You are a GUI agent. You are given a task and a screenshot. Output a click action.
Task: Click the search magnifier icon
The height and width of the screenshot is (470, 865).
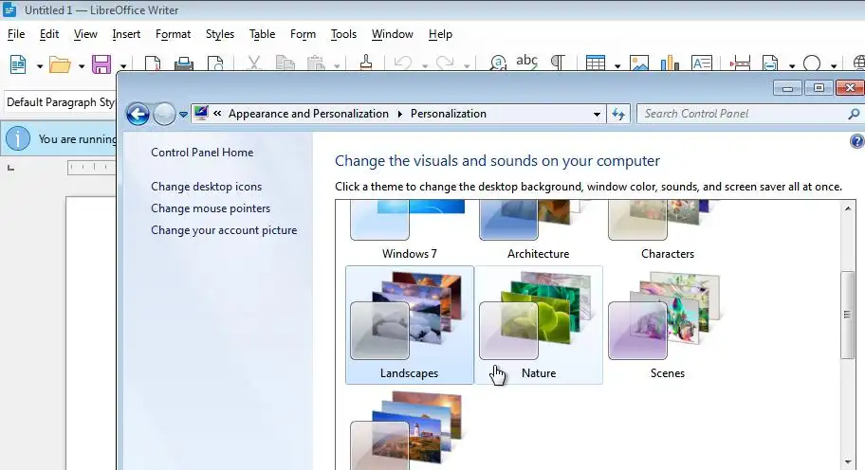click(x=854, y=114)
